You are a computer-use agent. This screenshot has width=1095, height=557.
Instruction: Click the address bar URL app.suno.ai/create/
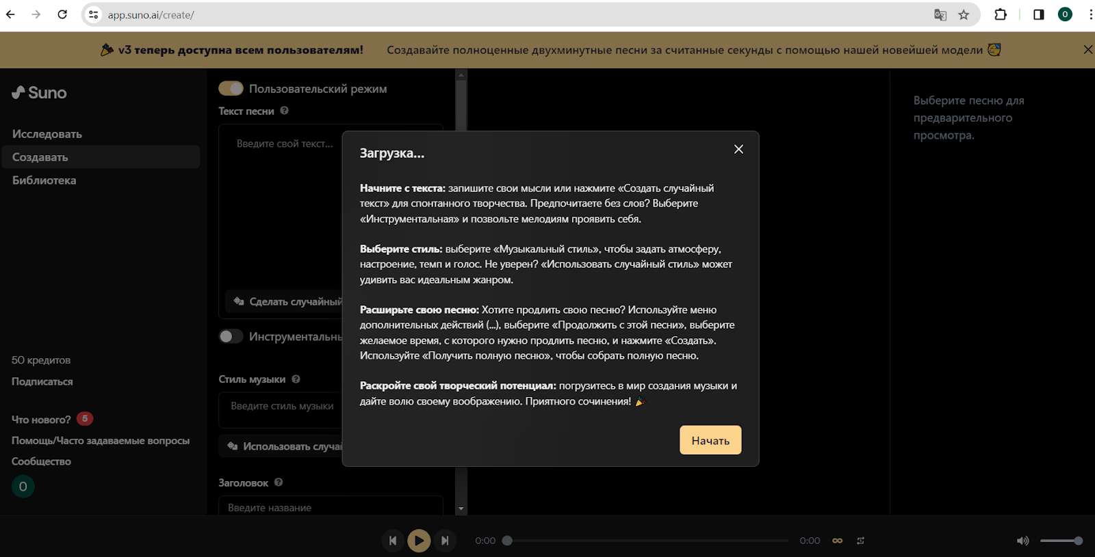(x=151, y=15)
